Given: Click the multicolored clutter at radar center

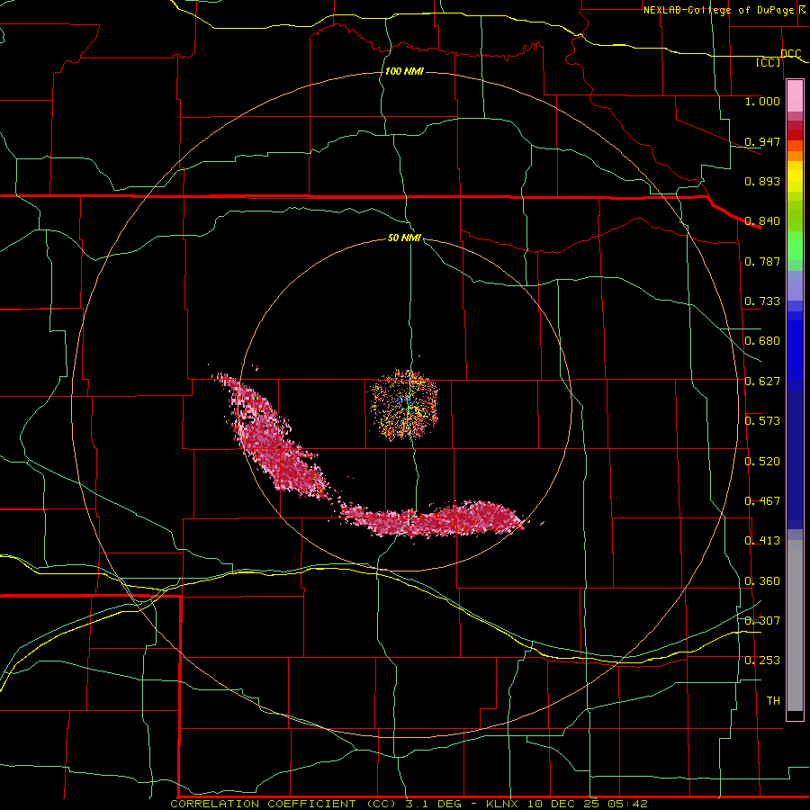Looking at the screenshot, I should click(x=404, y=404).
